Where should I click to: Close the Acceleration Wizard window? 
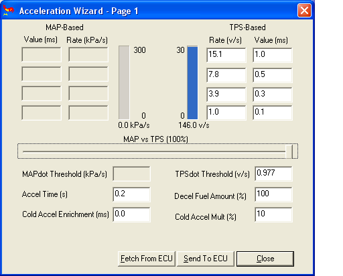click(x=304, y=10)
